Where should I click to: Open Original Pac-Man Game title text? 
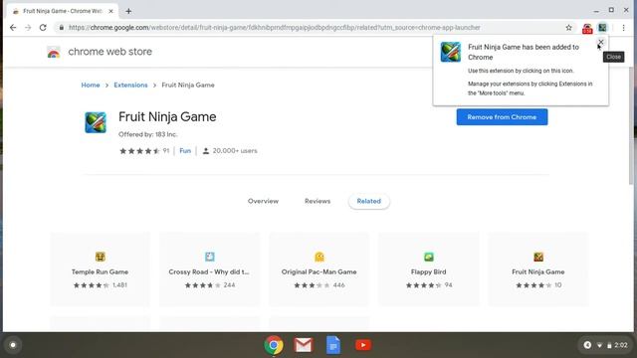pyautogui.click(x=318, y=271)
